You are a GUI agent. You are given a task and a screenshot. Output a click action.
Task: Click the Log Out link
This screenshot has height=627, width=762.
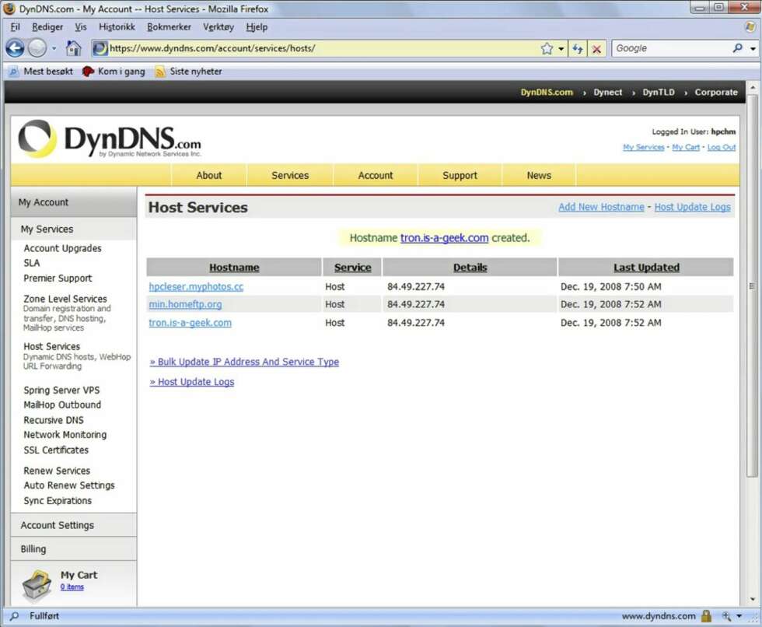[x=722, y=147]
